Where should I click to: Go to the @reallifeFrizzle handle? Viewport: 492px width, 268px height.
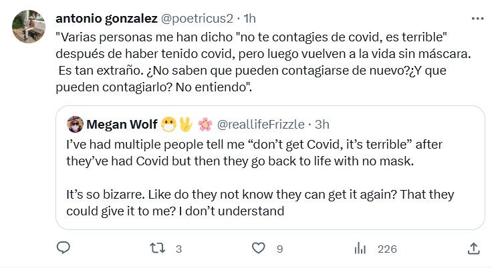pos(260,123)
